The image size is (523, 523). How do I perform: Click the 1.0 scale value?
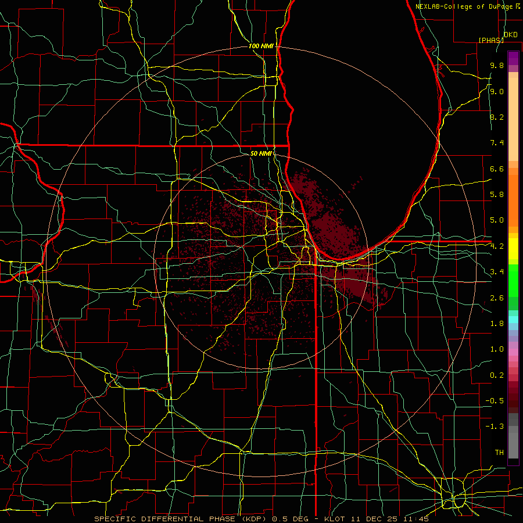click(x=497, y=349)
